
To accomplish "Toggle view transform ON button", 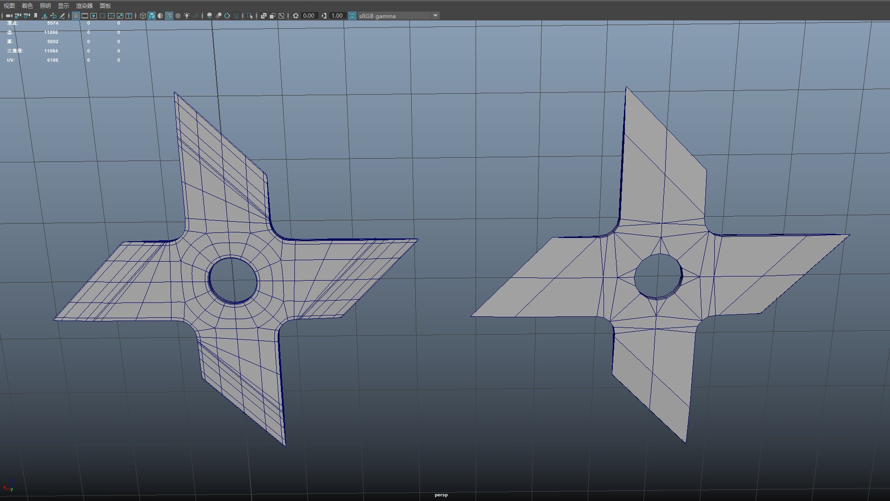I will click(x=352, y=16).
